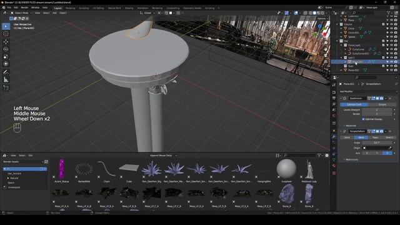The width and height of the screenshot is (400, 225).
Task: Open the viewport Add menu
Action: click(54, 12)
